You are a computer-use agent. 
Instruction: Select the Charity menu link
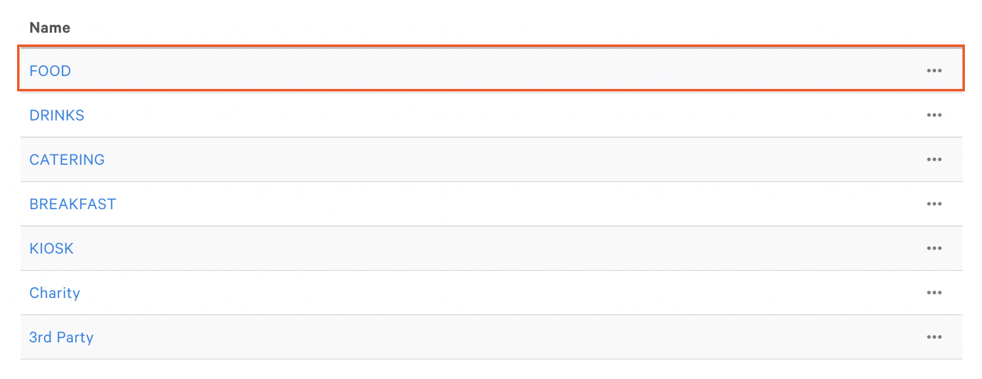tap(54, 292)
